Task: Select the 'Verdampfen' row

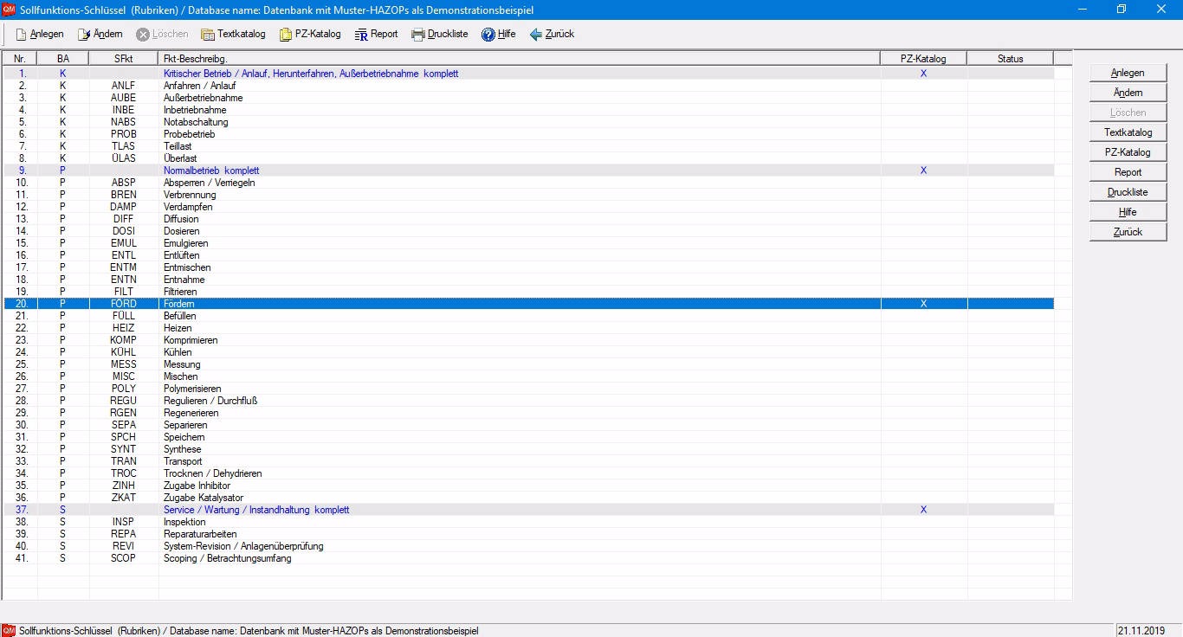Action: point(528,207)
